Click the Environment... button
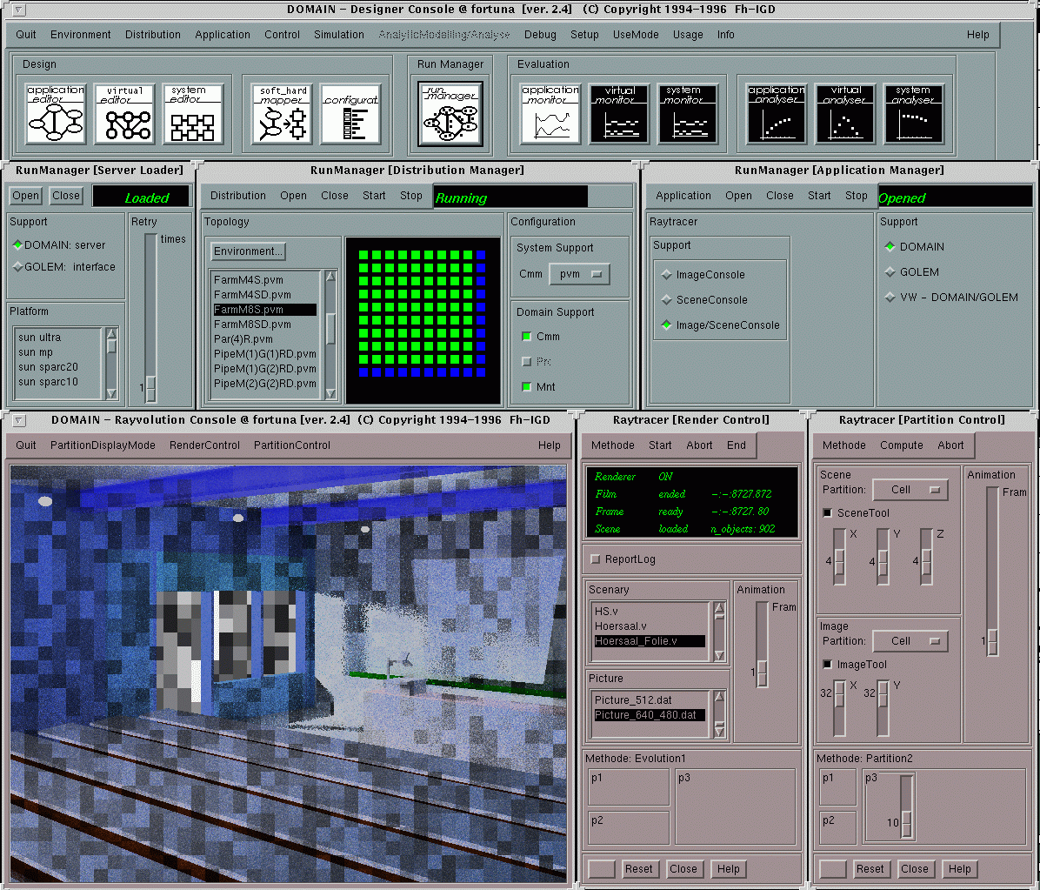This screenshot has height=890, width=1040. [x=248, y=251]
